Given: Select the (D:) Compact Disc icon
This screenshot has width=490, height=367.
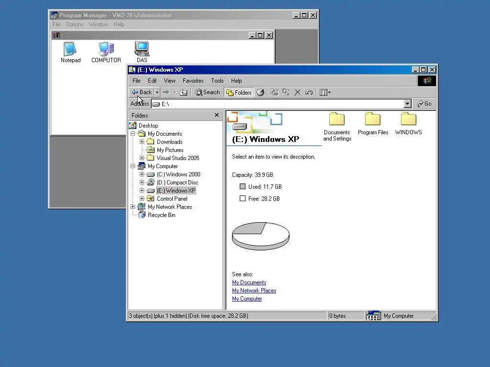Looking at the screenshot, I should 151,182.
